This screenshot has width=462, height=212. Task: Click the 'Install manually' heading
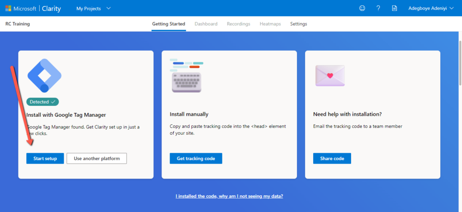189,114
